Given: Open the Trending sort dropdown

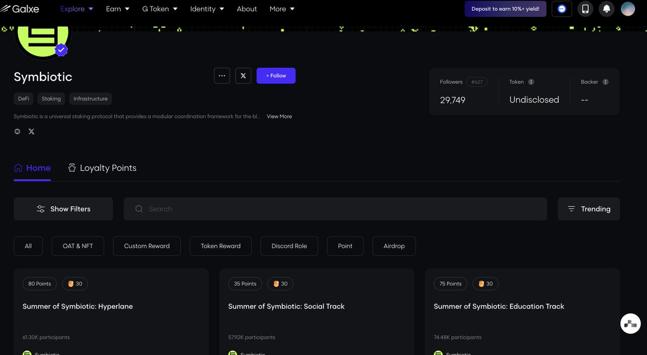Looking at the screenshot, I should (589, 209).
